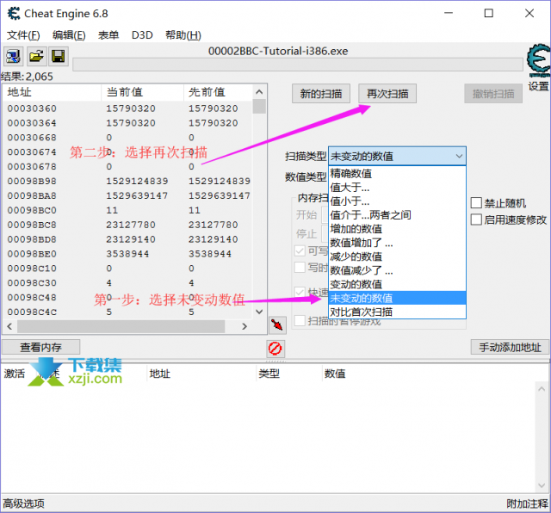Viewport: 551px width, 513px height.
Task: Select 对比首次扫描 option
Action: (397, 312)
